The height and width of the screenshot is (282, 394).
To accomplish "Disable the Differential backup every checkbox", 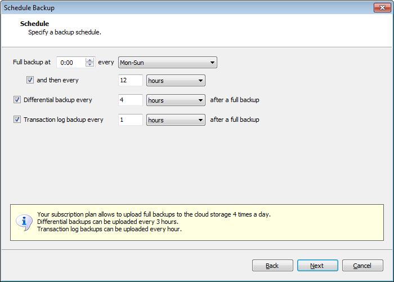I will click(17, 100).
